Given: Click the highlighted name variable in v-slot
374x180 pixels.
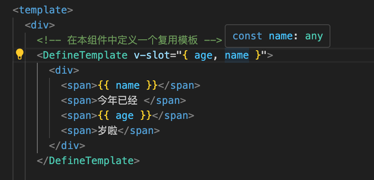Looking at the screenshot, I should click(x=237, y=55).
